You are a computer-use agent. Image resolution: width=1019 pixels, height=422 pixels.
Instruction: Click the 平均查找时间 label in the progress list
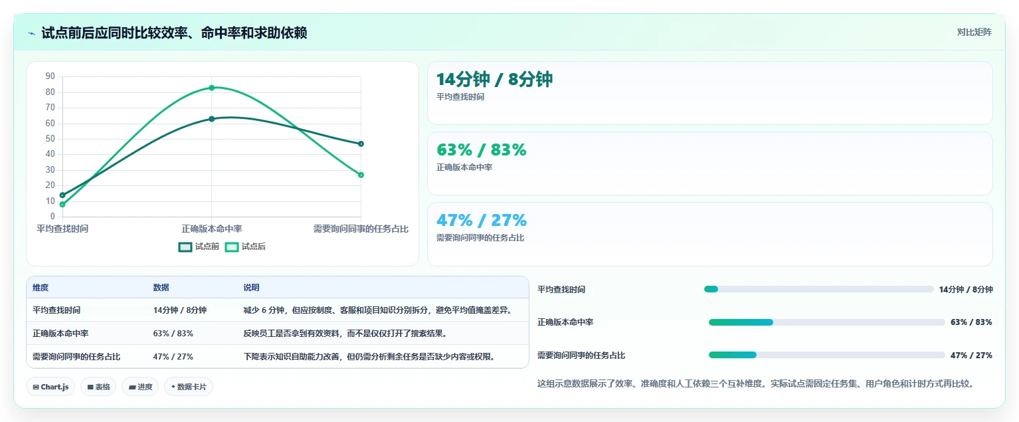(561, 290)
